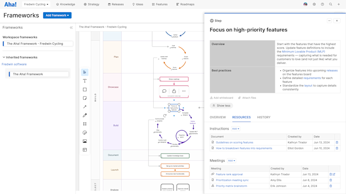The height and width of the screenshot is (194, 346).
Task: Select the Pencil drawing tool
Action: [x=85, y=115]
